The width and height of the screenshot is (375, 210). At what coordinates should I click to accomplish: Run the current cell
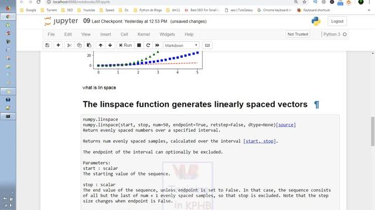click(x=125, y=45)
